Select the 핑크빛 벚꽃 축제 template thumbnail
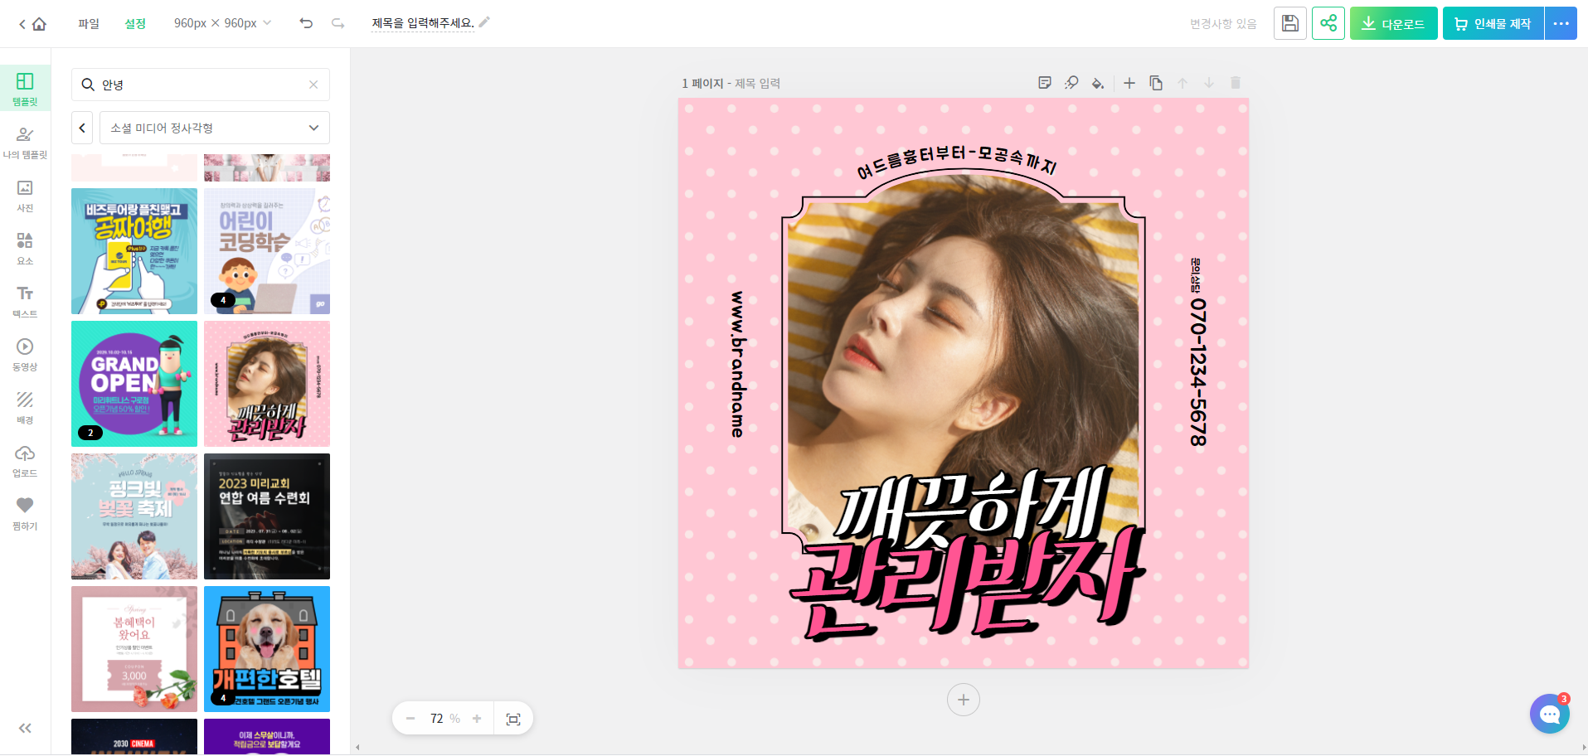This screenshot has width=1588, height=756. (x=134, y=516)
